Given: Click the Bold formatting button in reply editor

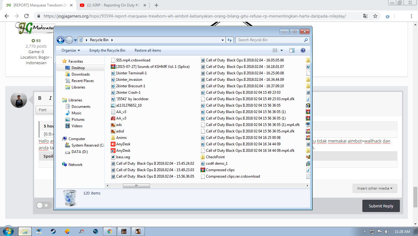Looking at the screenshot, I should (40, 98).
